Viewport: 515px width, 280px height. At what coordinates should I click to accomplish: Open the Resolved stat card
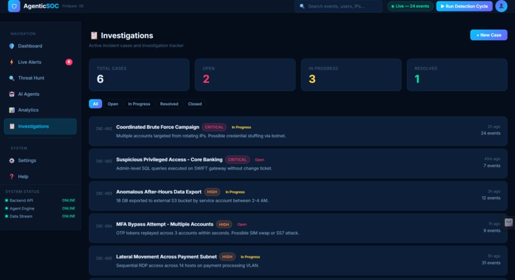457,75
